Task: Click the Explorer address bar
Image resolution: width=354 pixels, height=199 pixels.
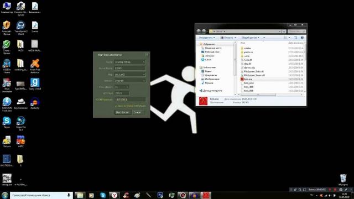Action: [x=247, y=32]
